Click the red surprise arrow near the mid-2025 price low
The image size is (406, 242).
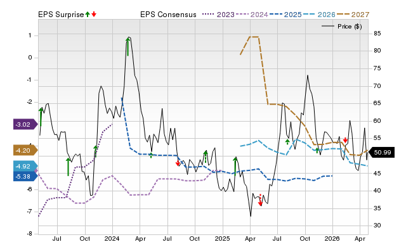[260, 200]
